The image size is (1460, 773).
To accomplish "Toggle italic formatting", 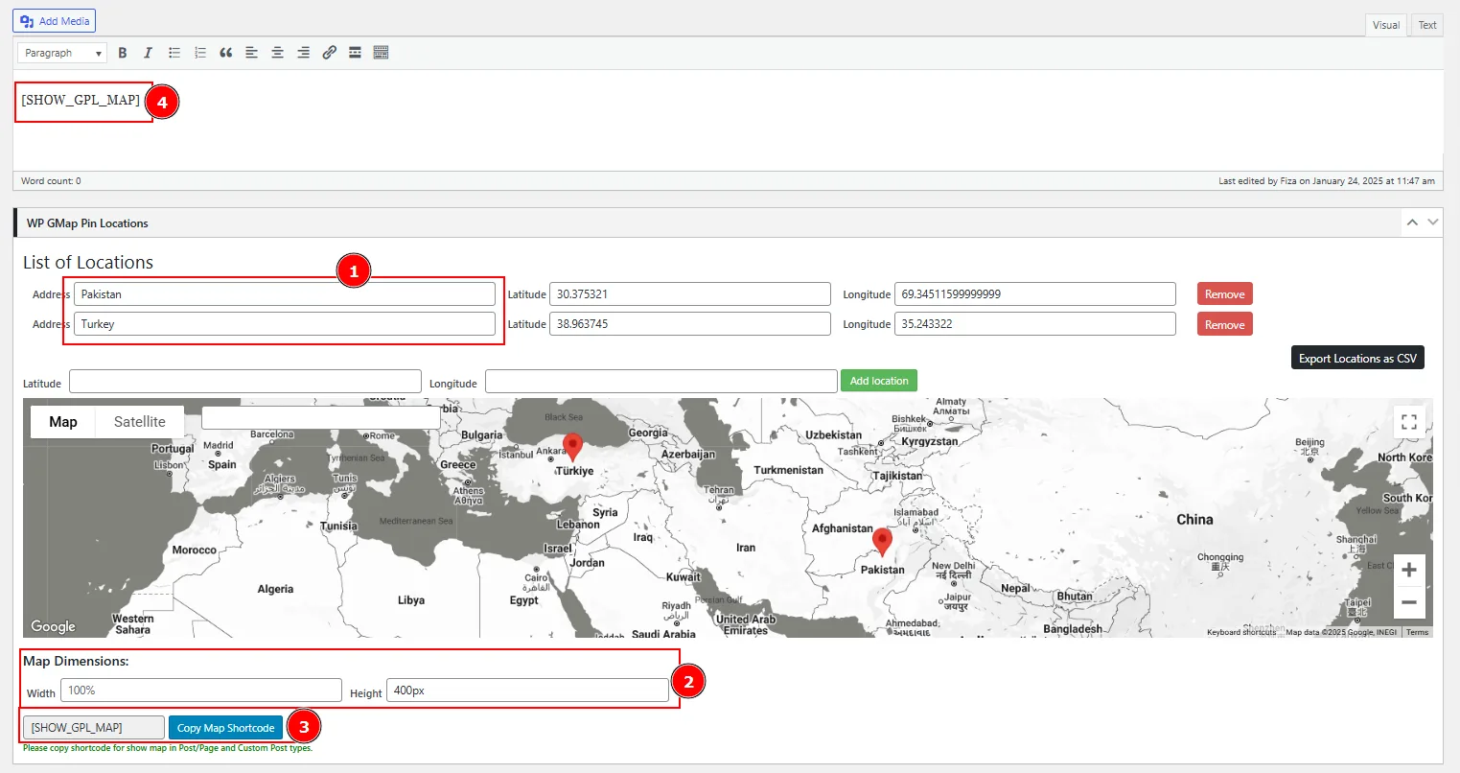I will pyautogui.click(x=148, y=53).
